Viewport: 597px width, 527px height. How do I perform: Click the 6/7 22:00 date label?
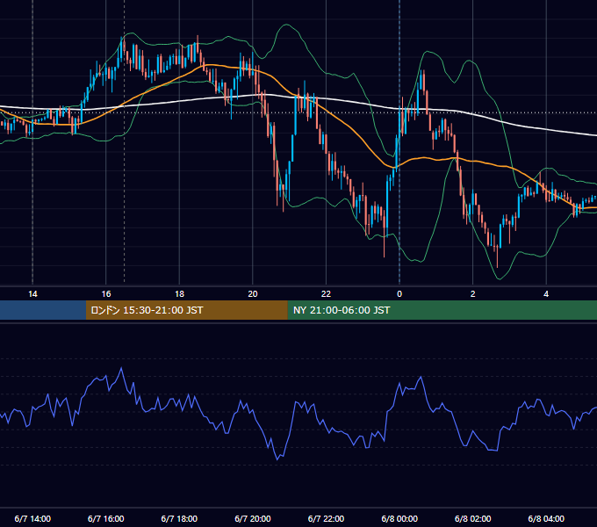[326, 518]
